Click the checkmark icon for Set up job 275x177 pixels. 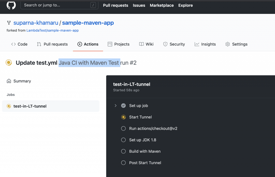[x=123, y=106]
